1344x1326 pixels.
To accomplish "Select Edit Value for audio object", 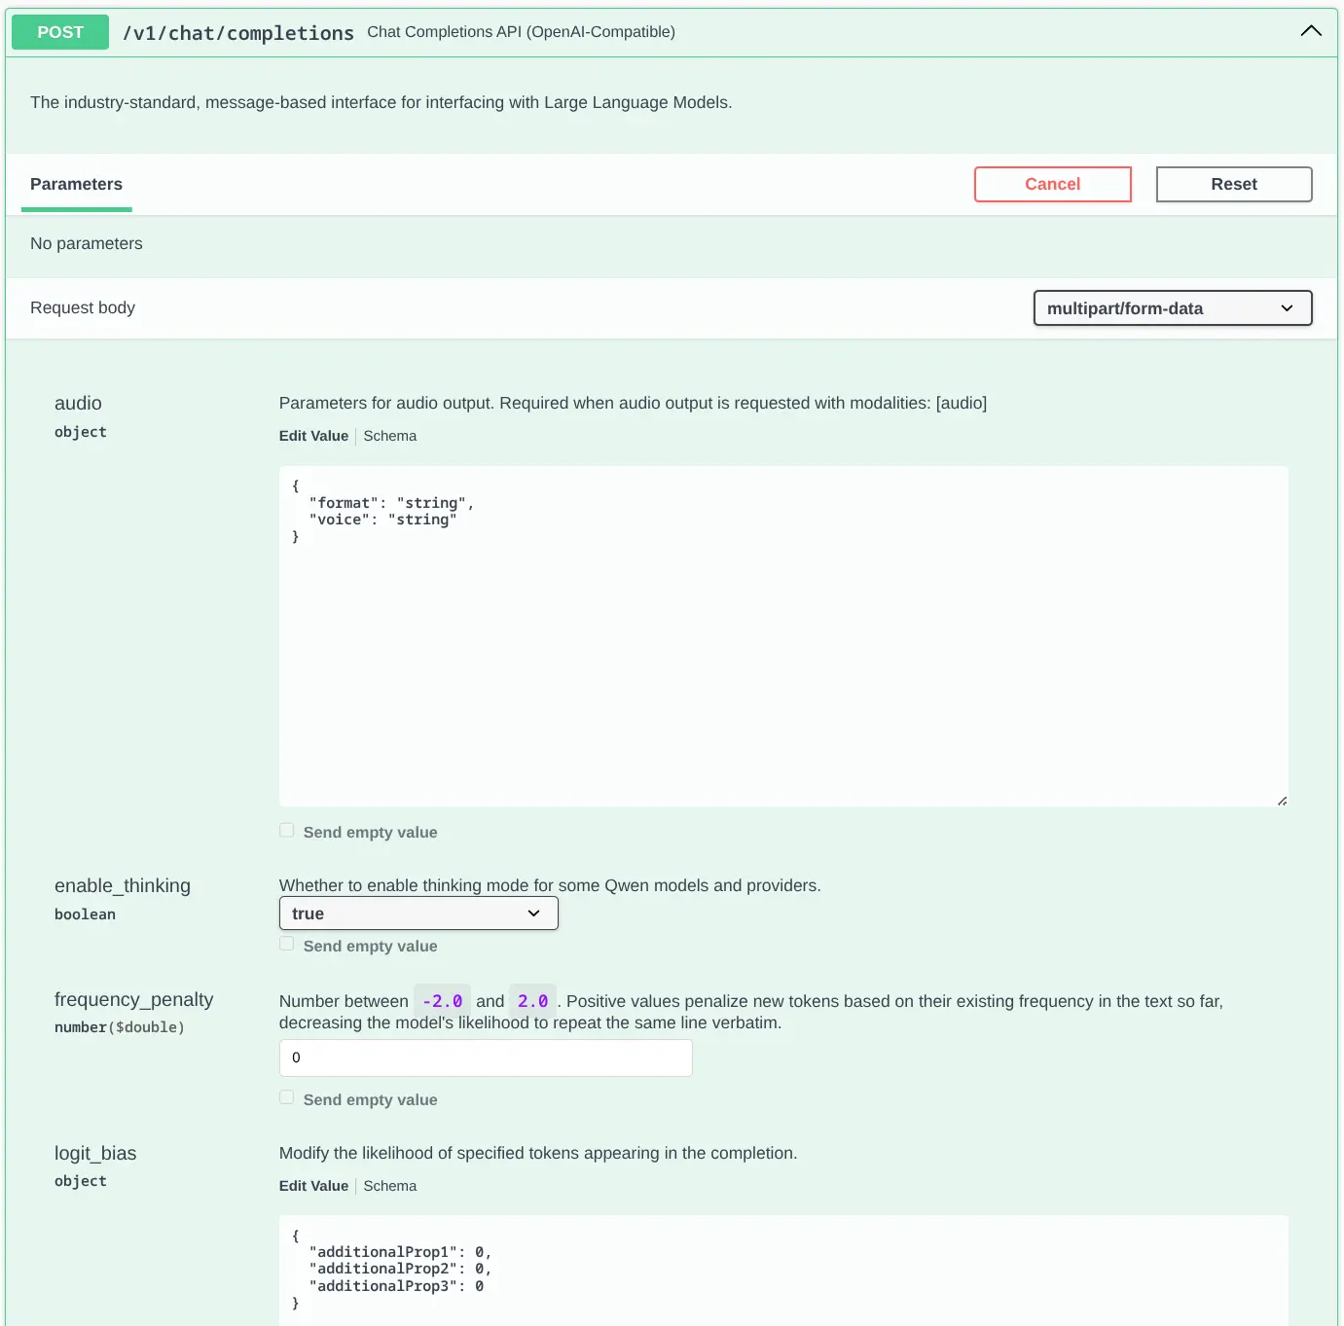I will coord(313,436).
